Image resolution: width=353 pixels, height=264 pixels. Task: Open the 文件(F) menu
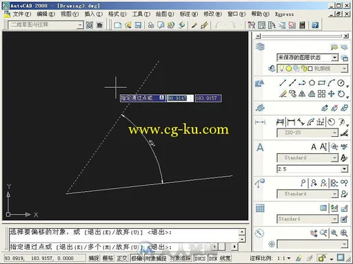coord(21,14)
